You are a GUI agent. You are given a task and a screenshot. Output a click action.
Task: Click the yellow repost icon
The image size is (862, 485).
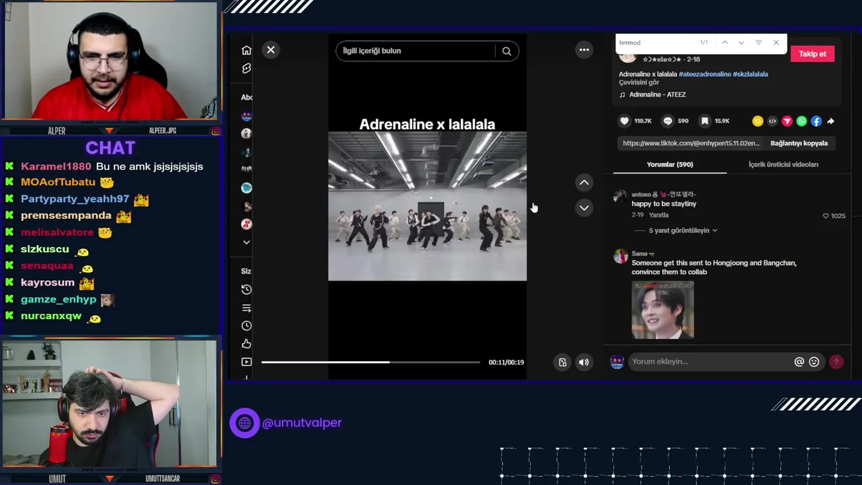coord(758,121)
